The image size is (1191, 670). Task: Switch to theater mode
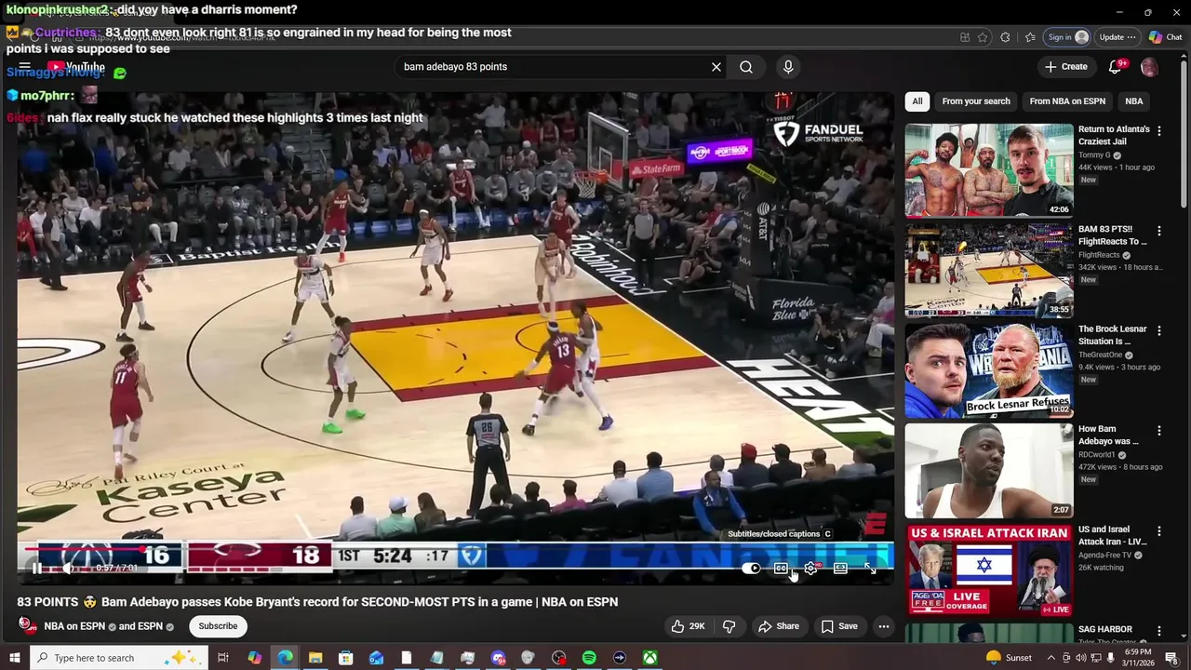(x=840, y=569)
